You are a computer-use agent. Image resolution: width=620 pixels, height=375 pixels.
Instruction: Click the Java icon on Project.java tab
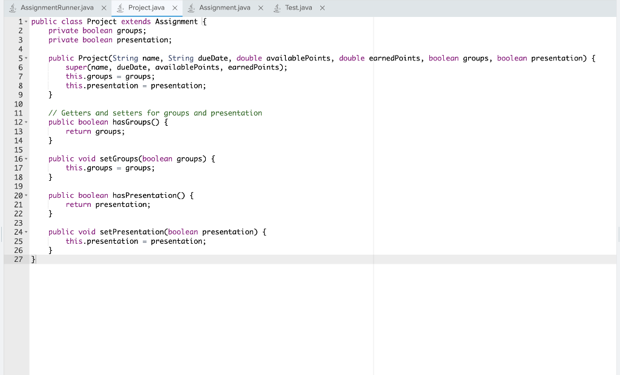tap(120, 8)
